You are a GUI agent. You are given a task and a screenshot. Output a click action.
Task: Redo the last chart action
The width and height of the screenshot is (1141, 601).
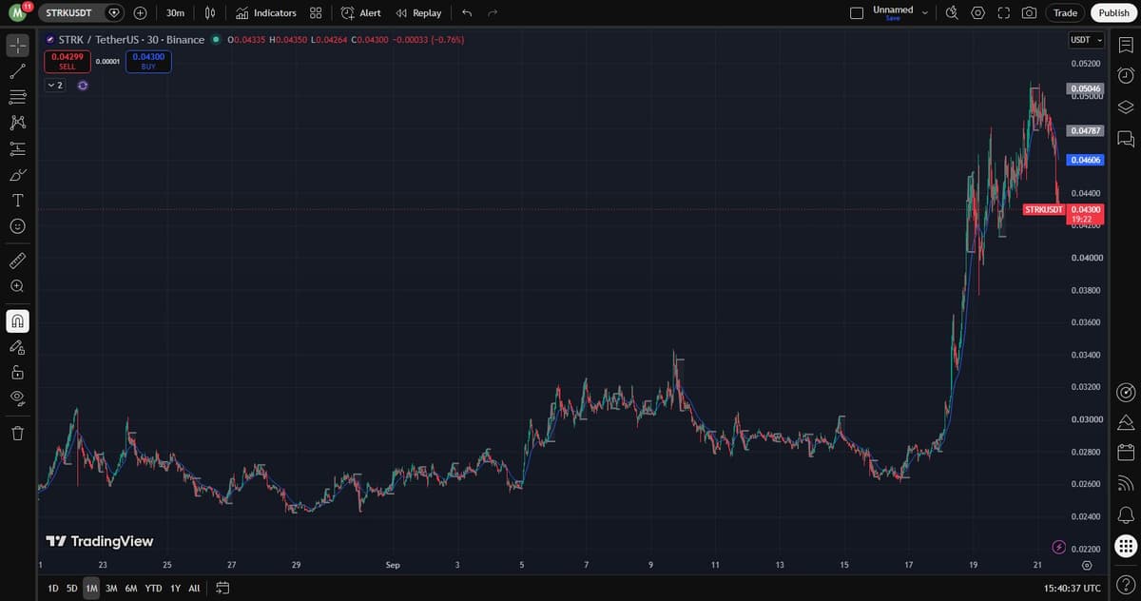(493, 13)
